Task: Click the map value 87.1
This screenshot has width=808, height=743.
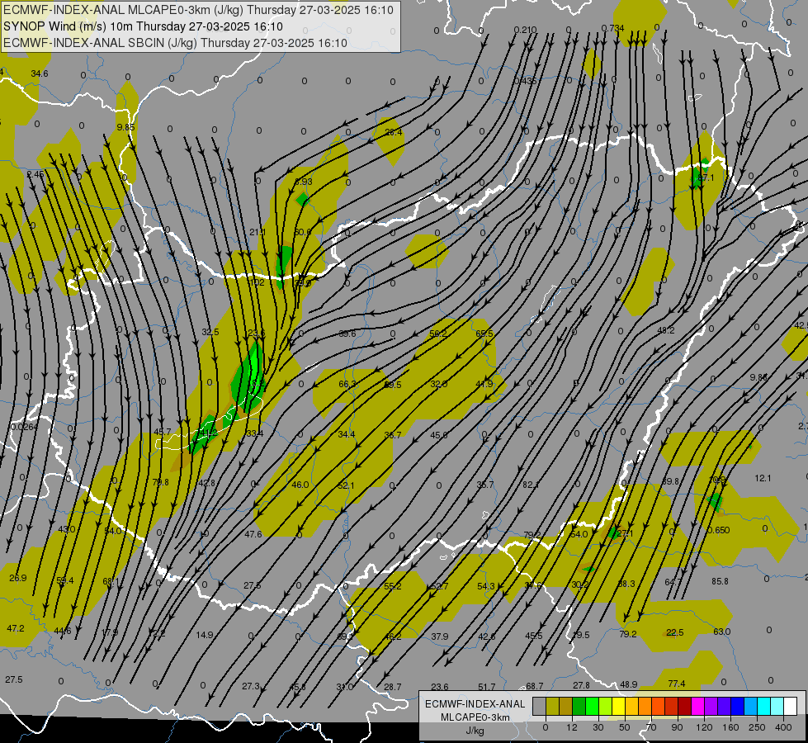Action: click(706, 177)
